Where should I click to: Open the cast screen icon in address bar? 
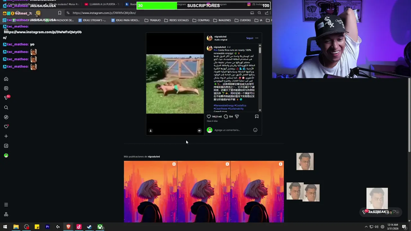(x=252, y=13)
